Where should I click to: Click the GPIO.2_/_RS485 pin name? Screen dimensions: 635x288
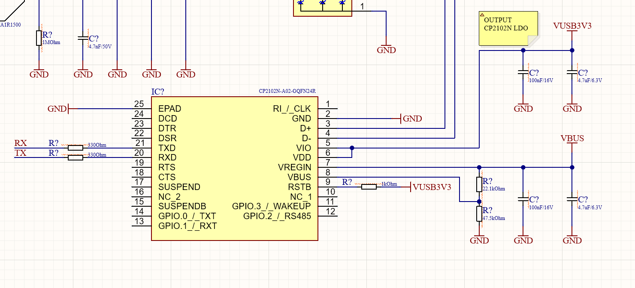coord(277,216)
